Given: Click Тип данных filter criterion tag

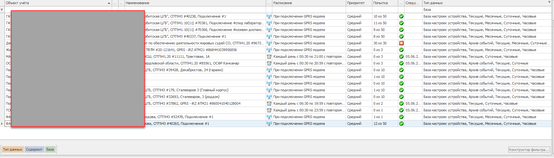Looking at the screenshot, I should 13,149.
